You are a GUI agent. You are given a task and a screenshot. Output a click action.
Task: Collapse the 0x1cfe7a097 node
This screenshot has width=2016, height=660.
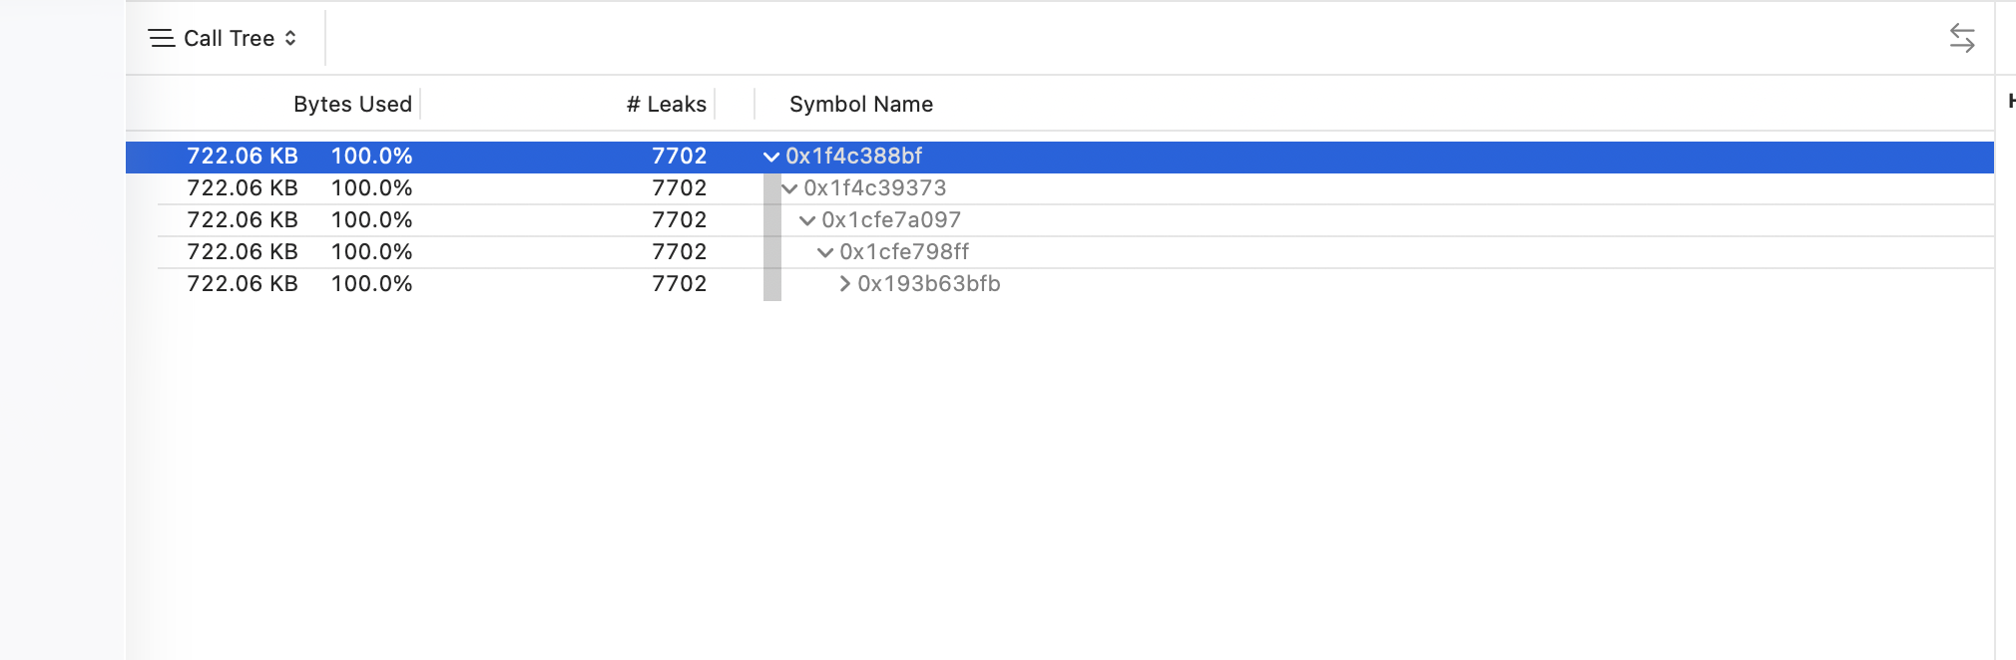[806, 220]
